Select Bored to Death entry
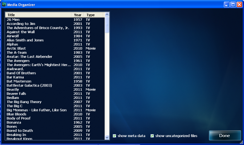Image resolution: width=244 pixels, height=145 pixels. (55, 130)
